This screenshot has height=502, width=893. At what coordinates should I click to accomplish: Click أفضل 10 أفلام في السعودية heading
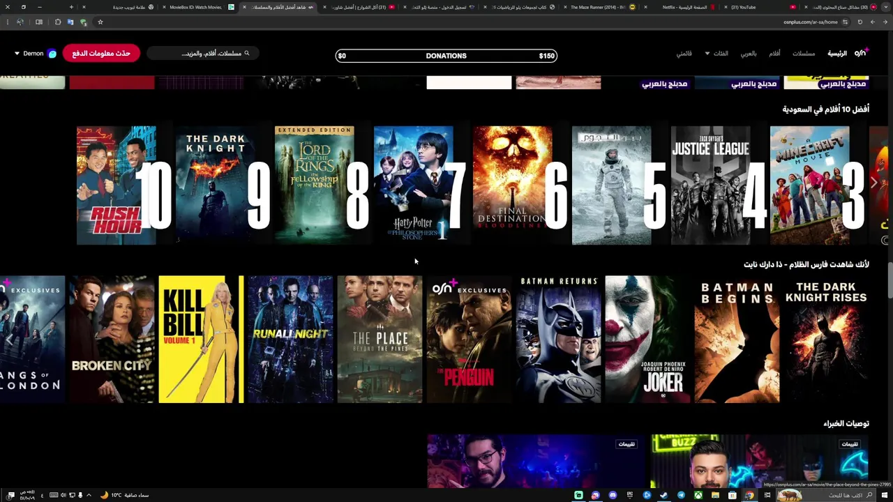(x=826, y=109)
